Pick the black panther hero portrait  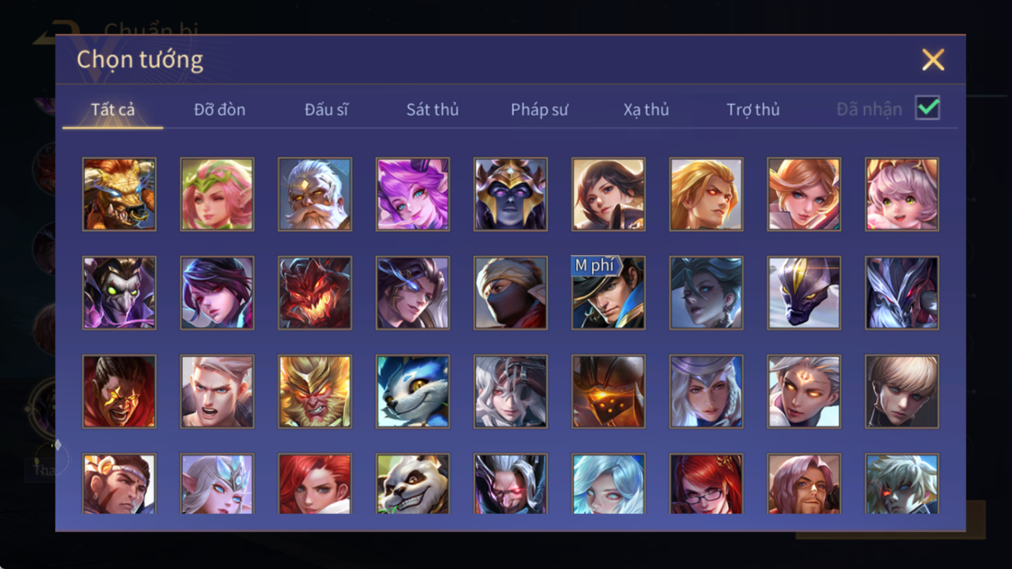click(x=804, y=293)
